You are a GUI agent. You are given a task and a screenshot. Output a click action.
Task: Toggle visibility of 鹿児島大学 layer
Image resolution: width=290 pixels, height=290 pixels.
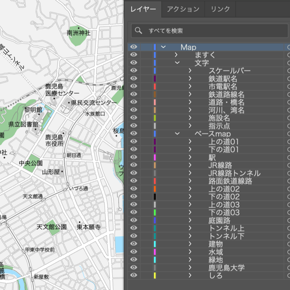coord(134,267)
